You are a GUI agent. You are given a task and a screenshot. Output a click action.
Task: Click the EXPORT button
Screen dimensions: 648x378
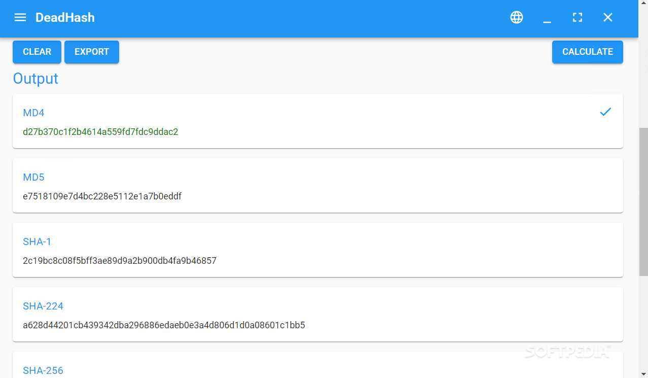92,52
